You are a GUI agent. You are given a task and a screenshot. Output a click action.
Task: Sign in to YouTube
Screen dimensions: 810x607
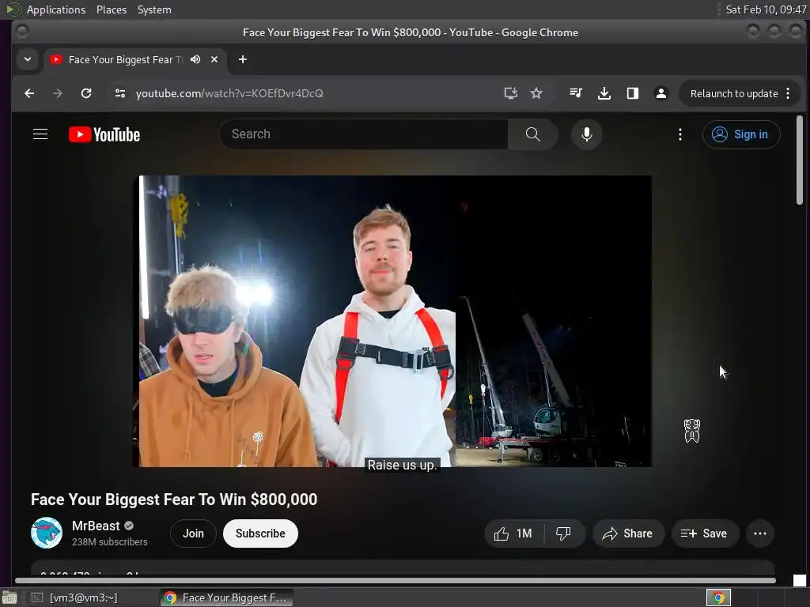click(740, 134)
